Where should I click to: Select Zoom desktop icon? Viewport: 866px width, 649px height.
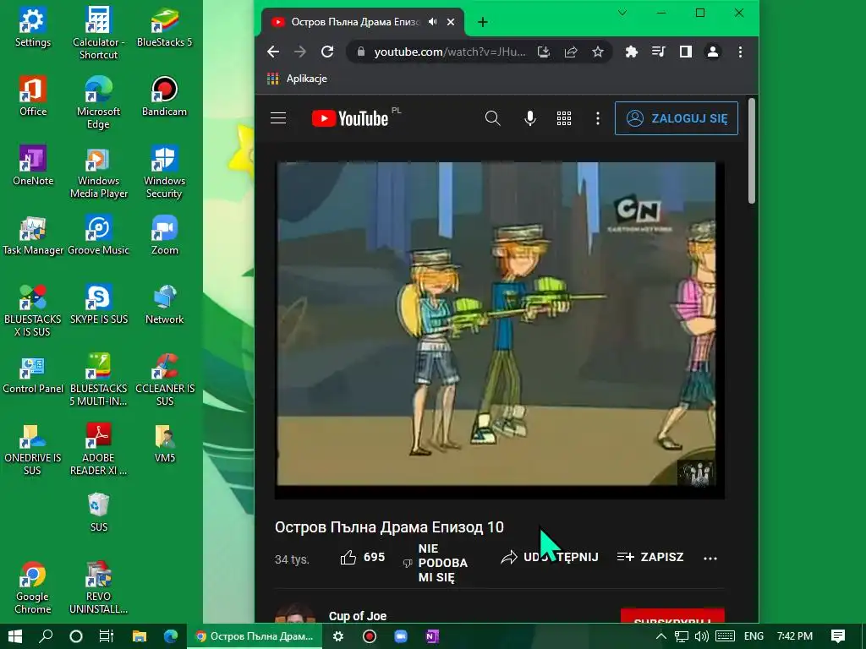(164, 235)
